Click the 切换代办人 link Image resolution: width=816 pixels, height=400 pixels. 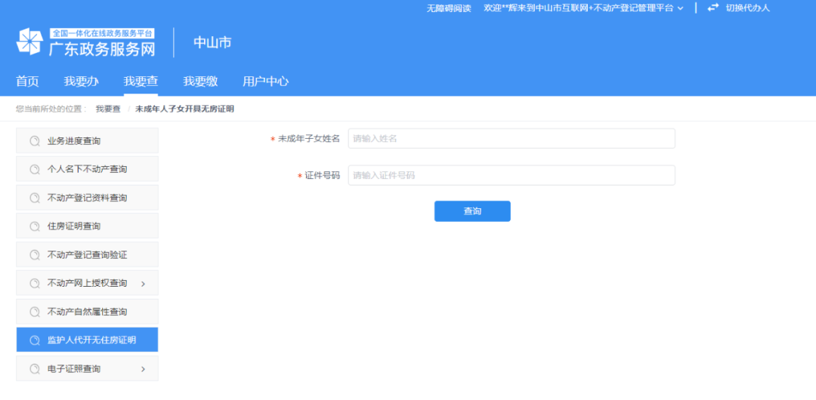pos(748,8)
